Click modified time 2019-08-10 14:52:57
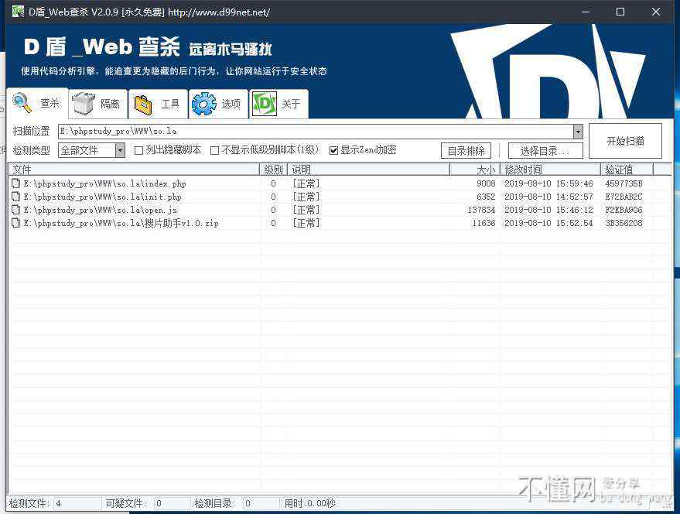The width and height of the screenshot is (680, 514). 548,197
